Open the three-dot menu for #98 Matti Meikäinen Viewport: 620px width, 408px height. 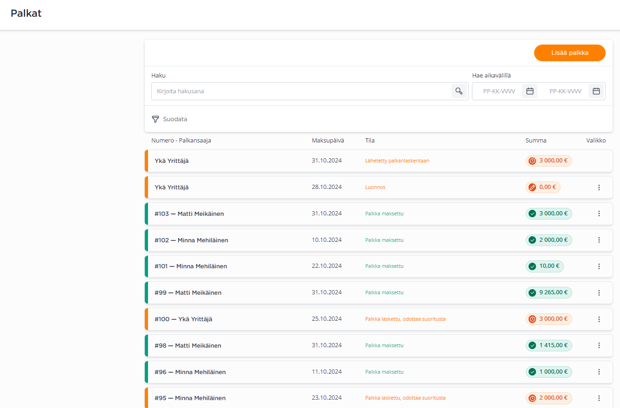coord(599,345)
